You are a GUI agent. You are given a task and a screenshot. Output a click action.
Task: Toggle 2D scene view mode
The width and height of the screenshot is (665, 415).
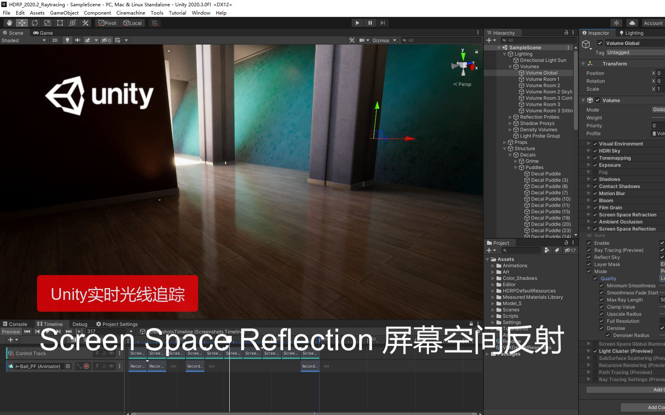[x=55, y=40]
